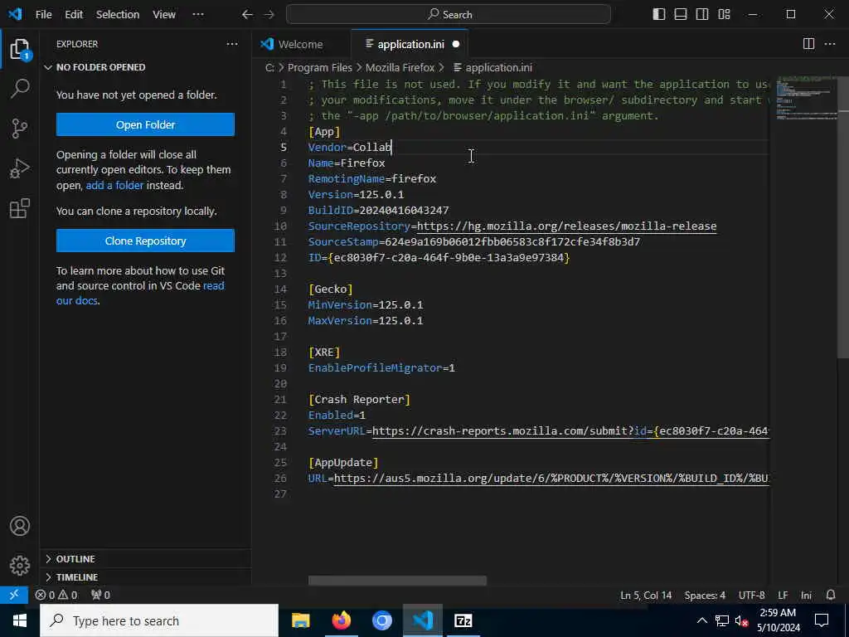Click the Program Files breadcrumb
Image resolution: width=849 pixels, height=637 pixels.
pos(319,68)
